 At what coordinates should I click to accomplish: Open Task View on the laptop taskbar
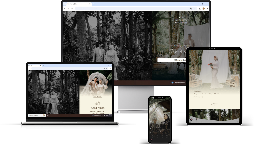click(x=48, y=115)
